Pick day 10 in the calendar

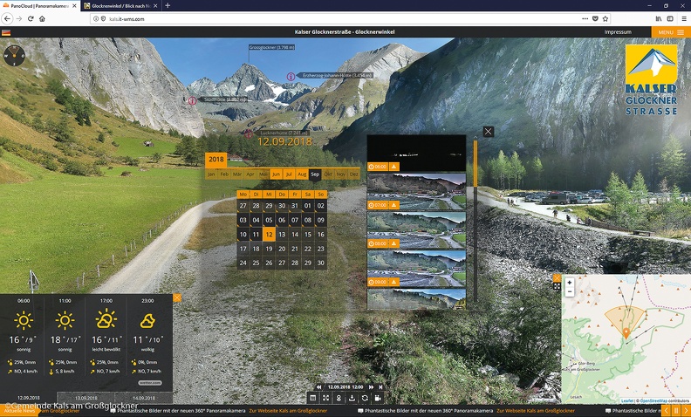click(243, 235)
